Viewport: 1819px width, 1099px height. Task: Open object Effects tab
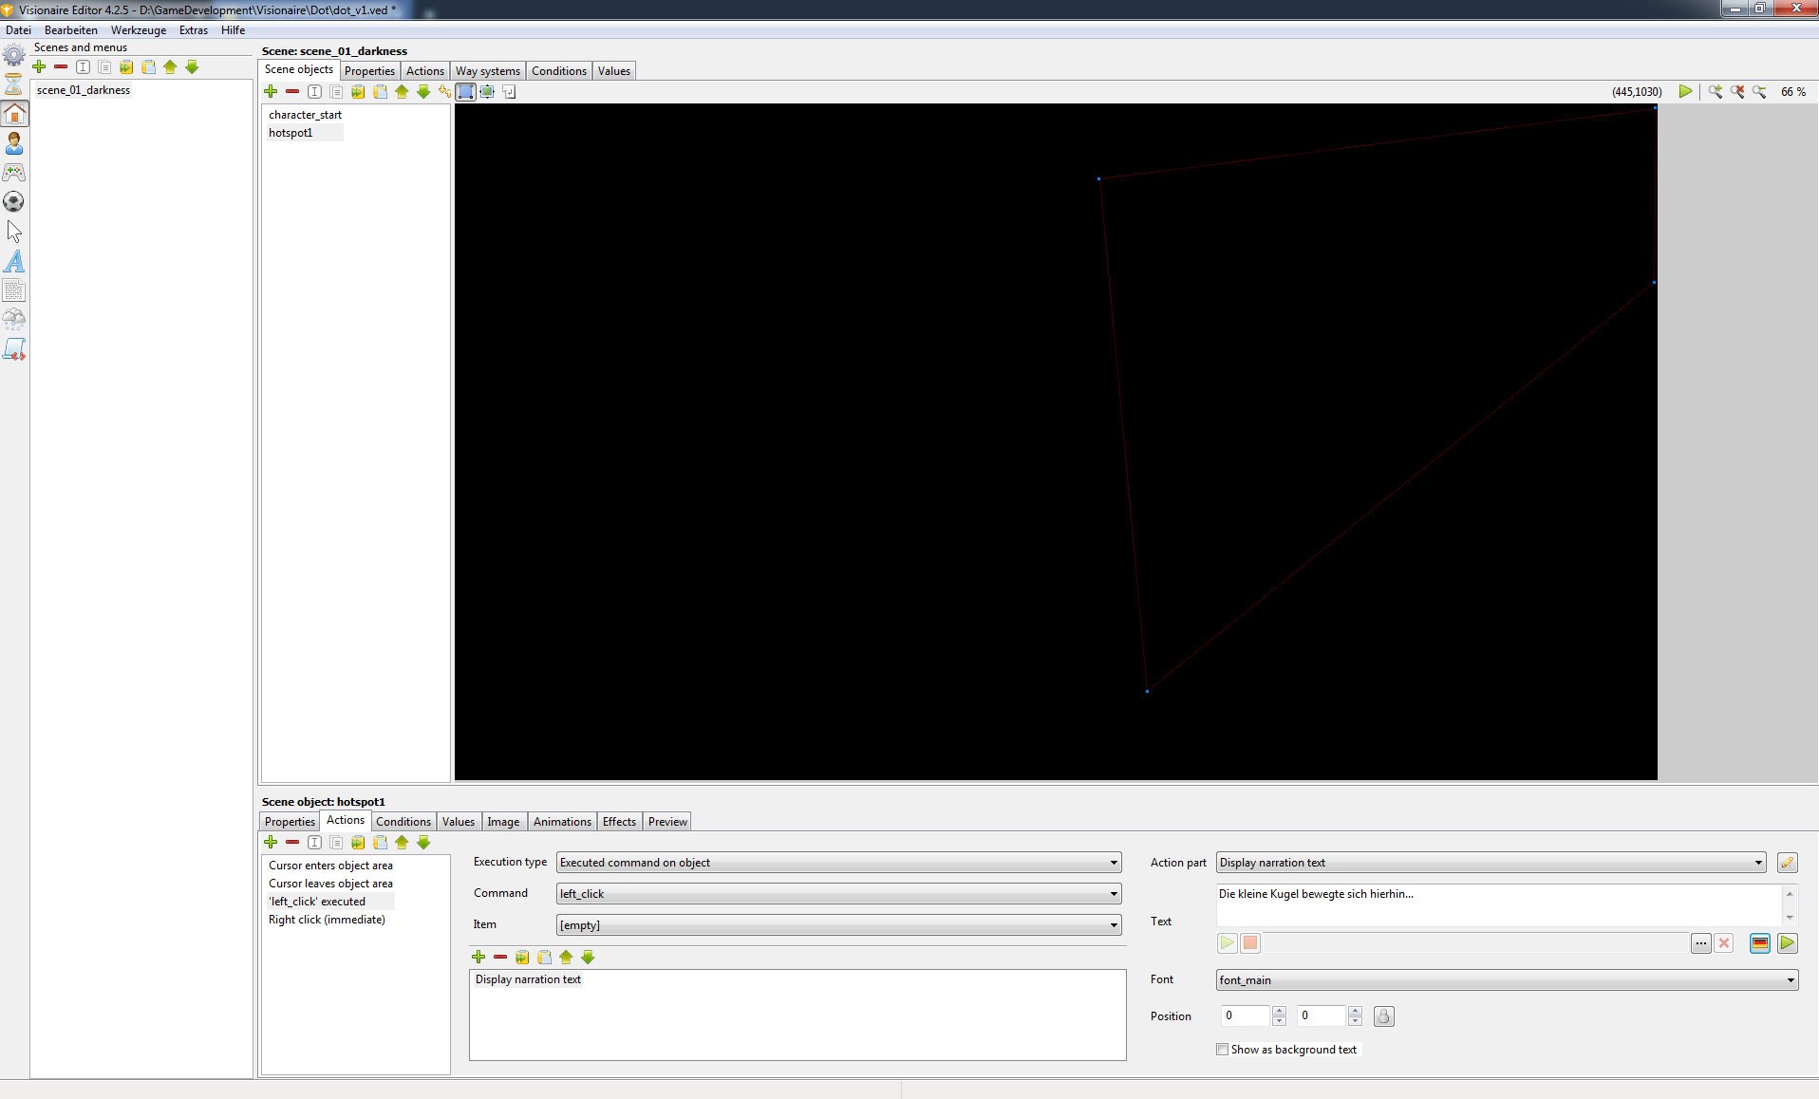click(619, 822)
